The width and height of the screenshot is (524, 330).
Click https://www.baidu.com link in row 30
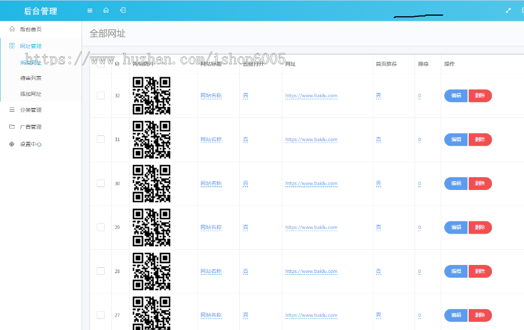[311, 184]
